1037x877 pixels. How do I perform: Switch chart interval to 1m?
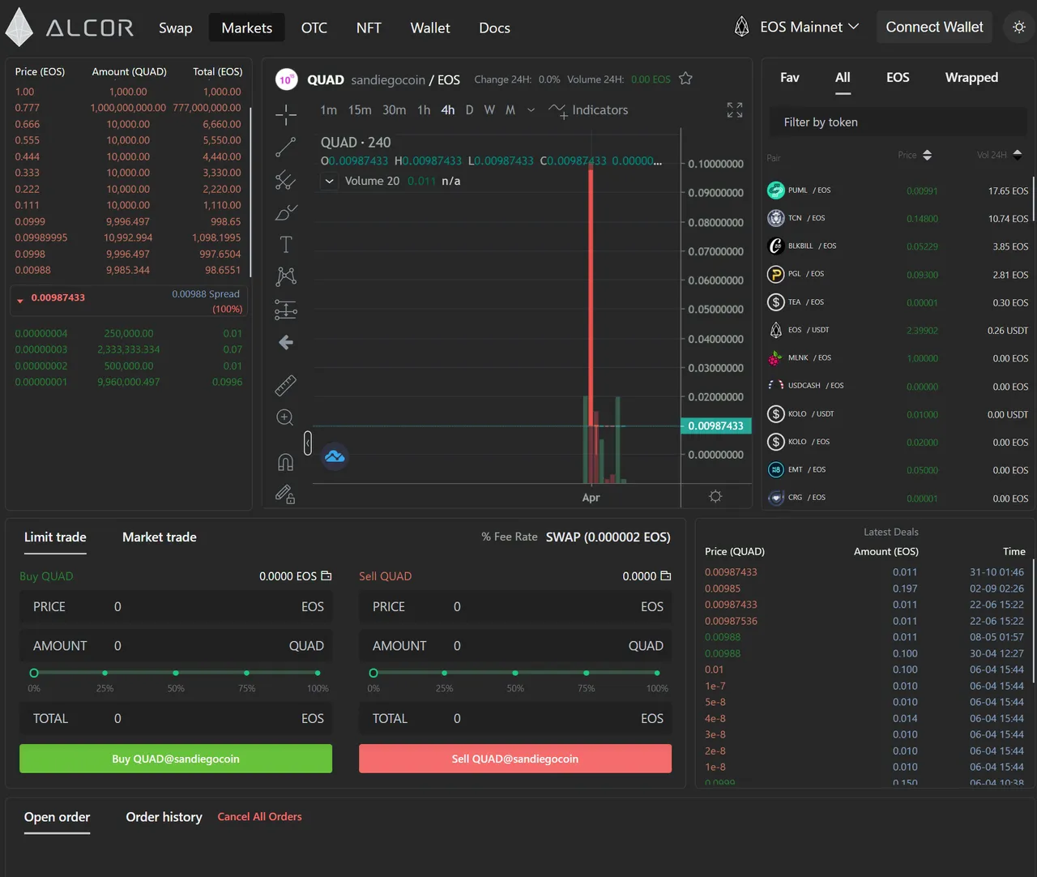[x=328, y=110]
